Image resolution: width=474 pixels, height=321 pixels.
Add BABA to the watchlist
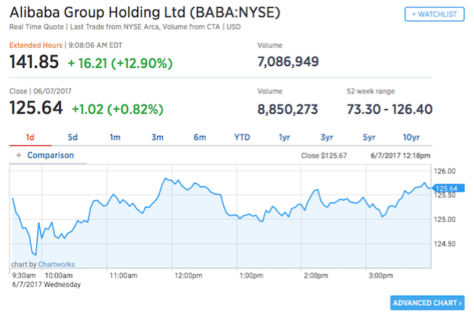pyautogui.click(x=434, y=14)
